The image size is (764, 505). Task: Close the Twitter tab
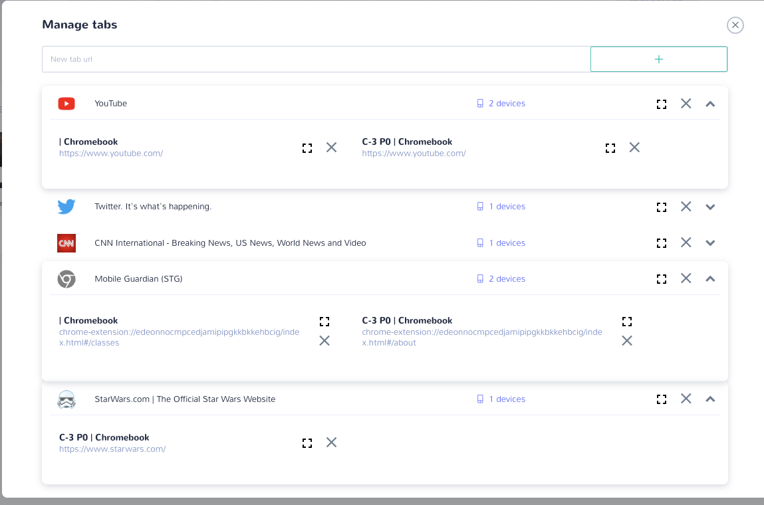pos(686,206)
